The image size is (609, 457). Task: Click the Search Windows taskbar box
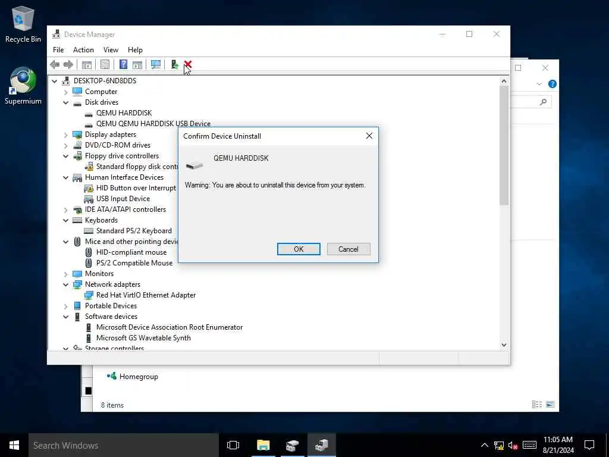point(124,445)
